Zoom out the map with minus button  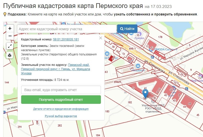(x=10, y=36)
